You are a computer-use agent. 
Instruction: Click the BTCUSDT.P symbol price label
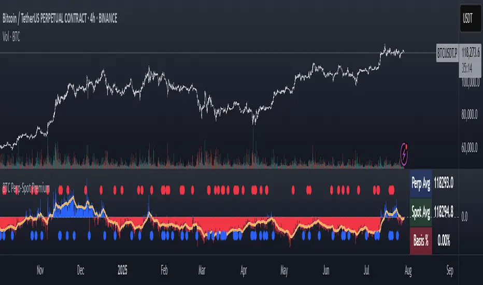[x=447, y=52]
